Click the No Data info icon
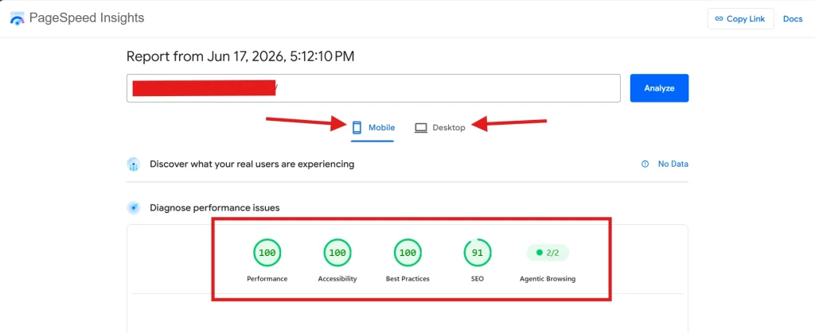Viewport: 815px width, 333px height. pyautogui.click(x=645, y=164)
